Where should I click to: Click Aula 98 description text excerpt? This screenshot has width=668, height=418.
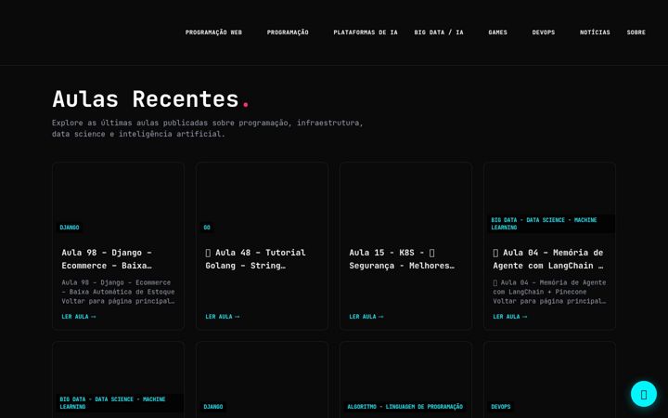118,292
